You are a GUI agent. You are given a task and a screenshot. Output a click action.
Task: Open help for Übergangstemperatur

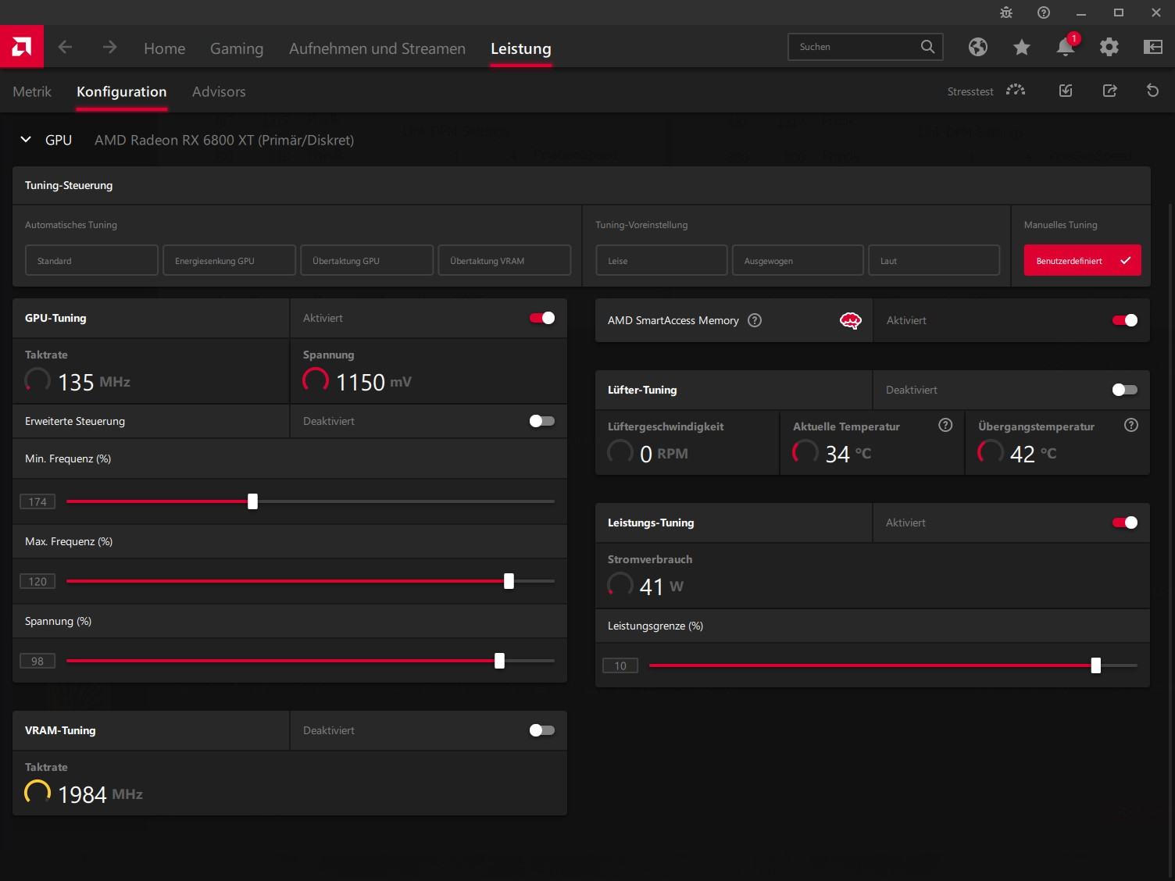[x=1131, y=426]
